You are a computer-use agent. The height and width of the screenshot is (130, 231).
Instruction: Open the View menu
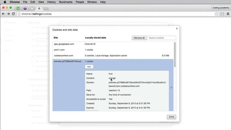click(x=41, y=2)
